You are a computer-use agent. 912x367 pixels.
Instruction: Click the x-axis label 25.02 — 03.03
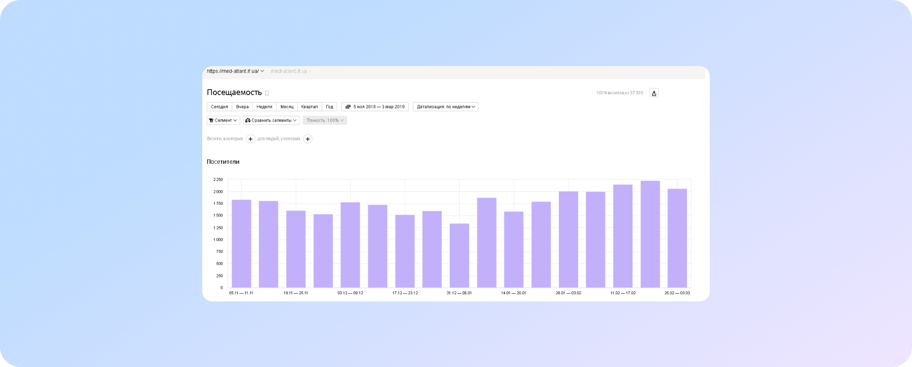tap(677, 293)
